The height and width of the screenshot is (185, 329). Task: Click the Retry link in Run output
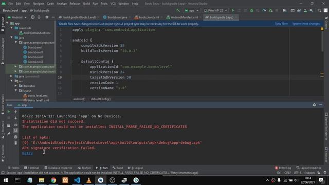tap(27, 153)
